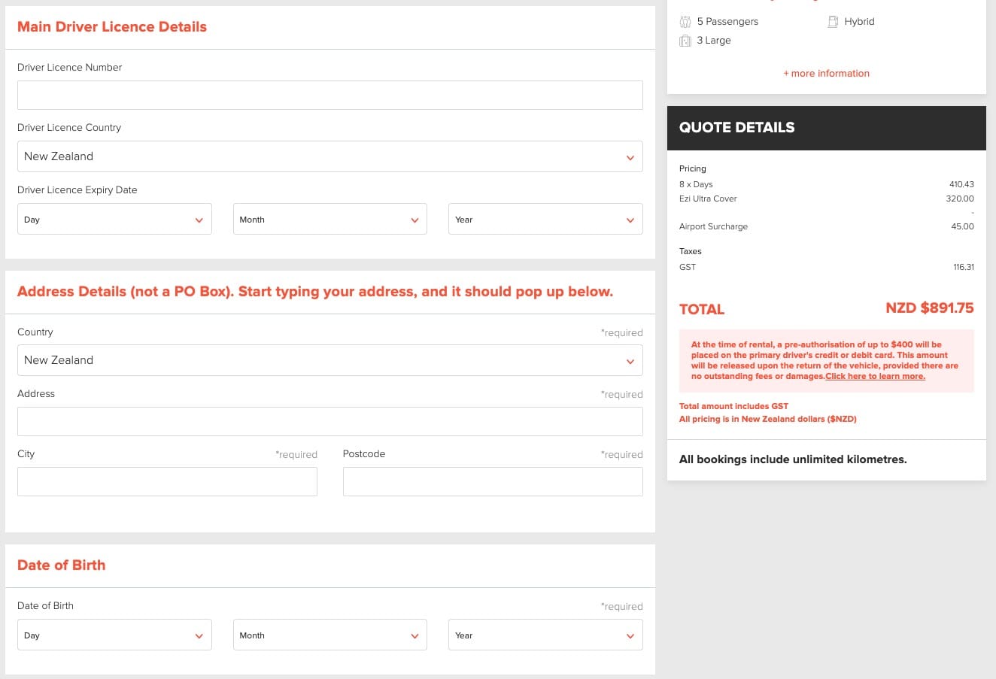The height and width of the screenshot is (679, 996).
Task: Expand licence expiry Year dropdown
Action: [x=545, y=220]
